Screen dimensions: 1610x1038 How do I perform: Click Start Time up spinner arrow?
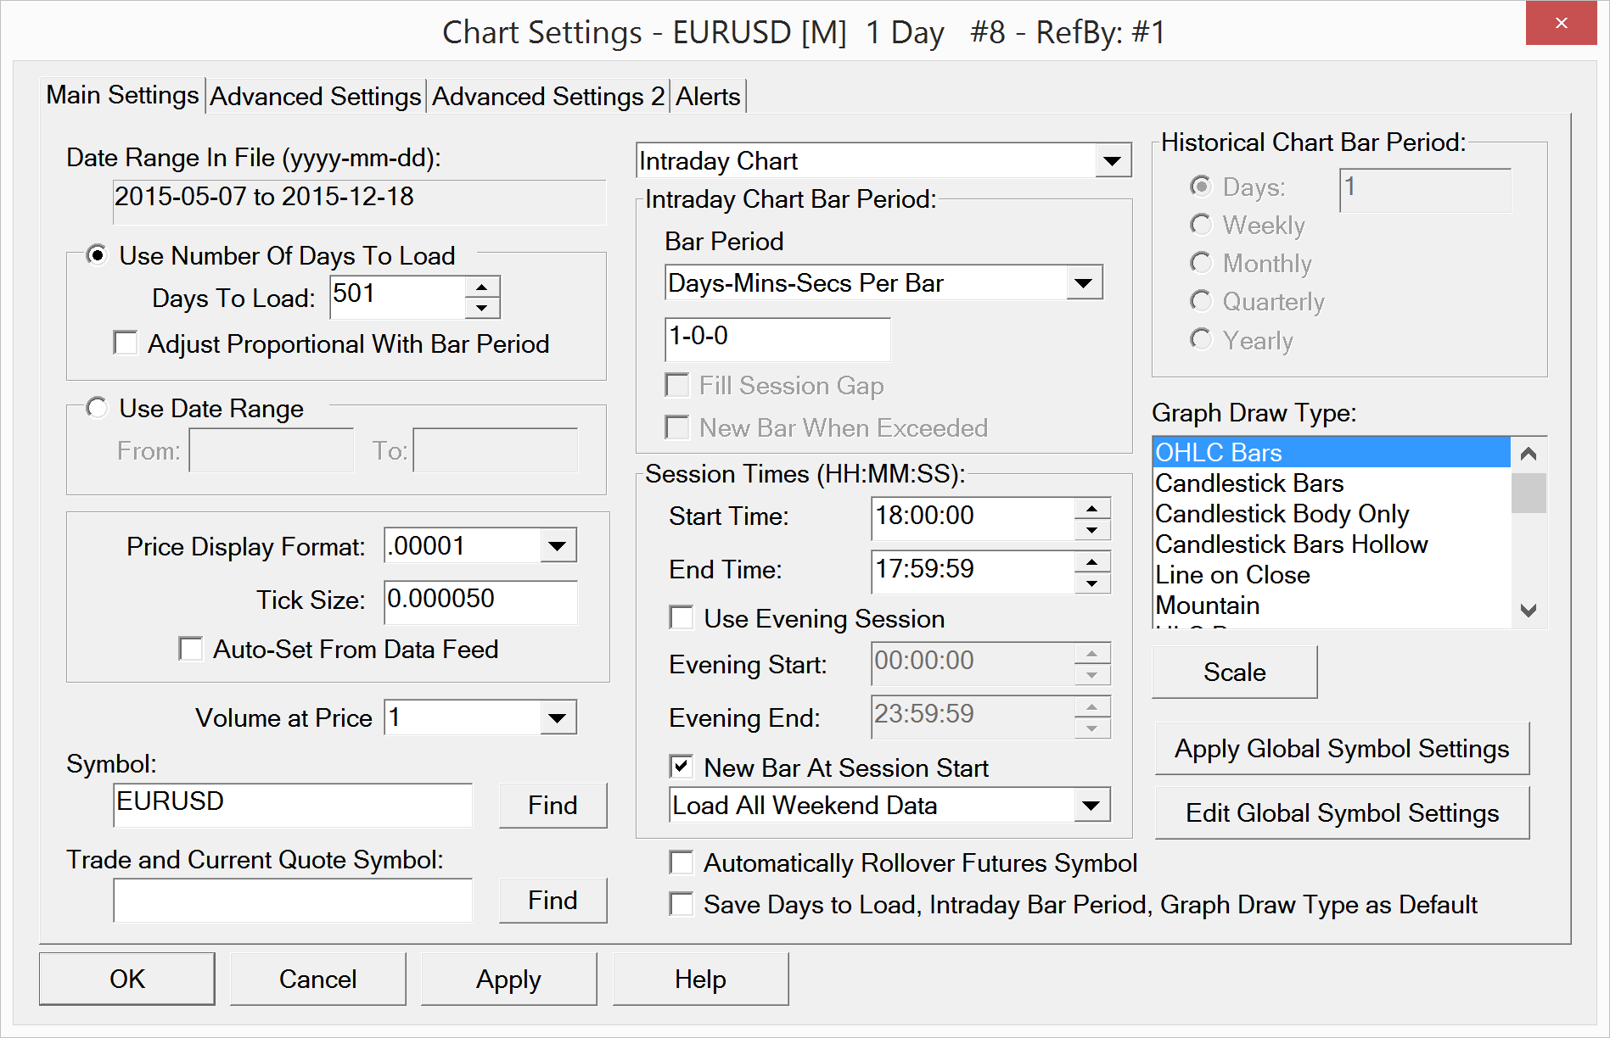(1092, 508)
